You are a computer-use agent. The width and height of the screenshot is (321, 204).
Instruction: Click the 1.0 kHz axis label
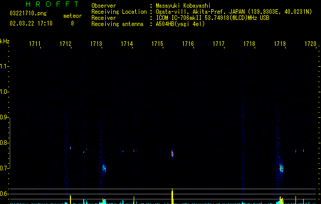tap(4, 92)
